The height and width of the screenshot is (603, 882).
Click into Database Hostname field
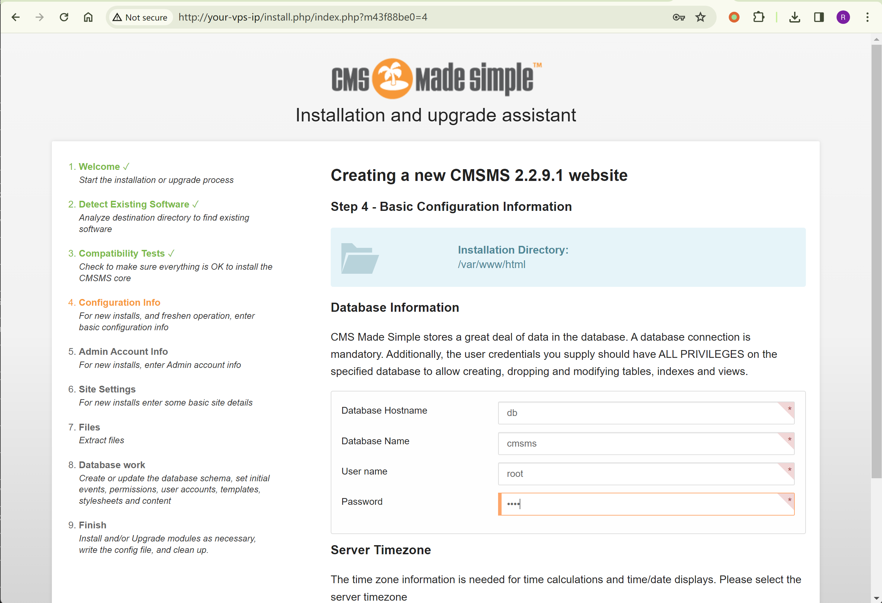[642, 413]
